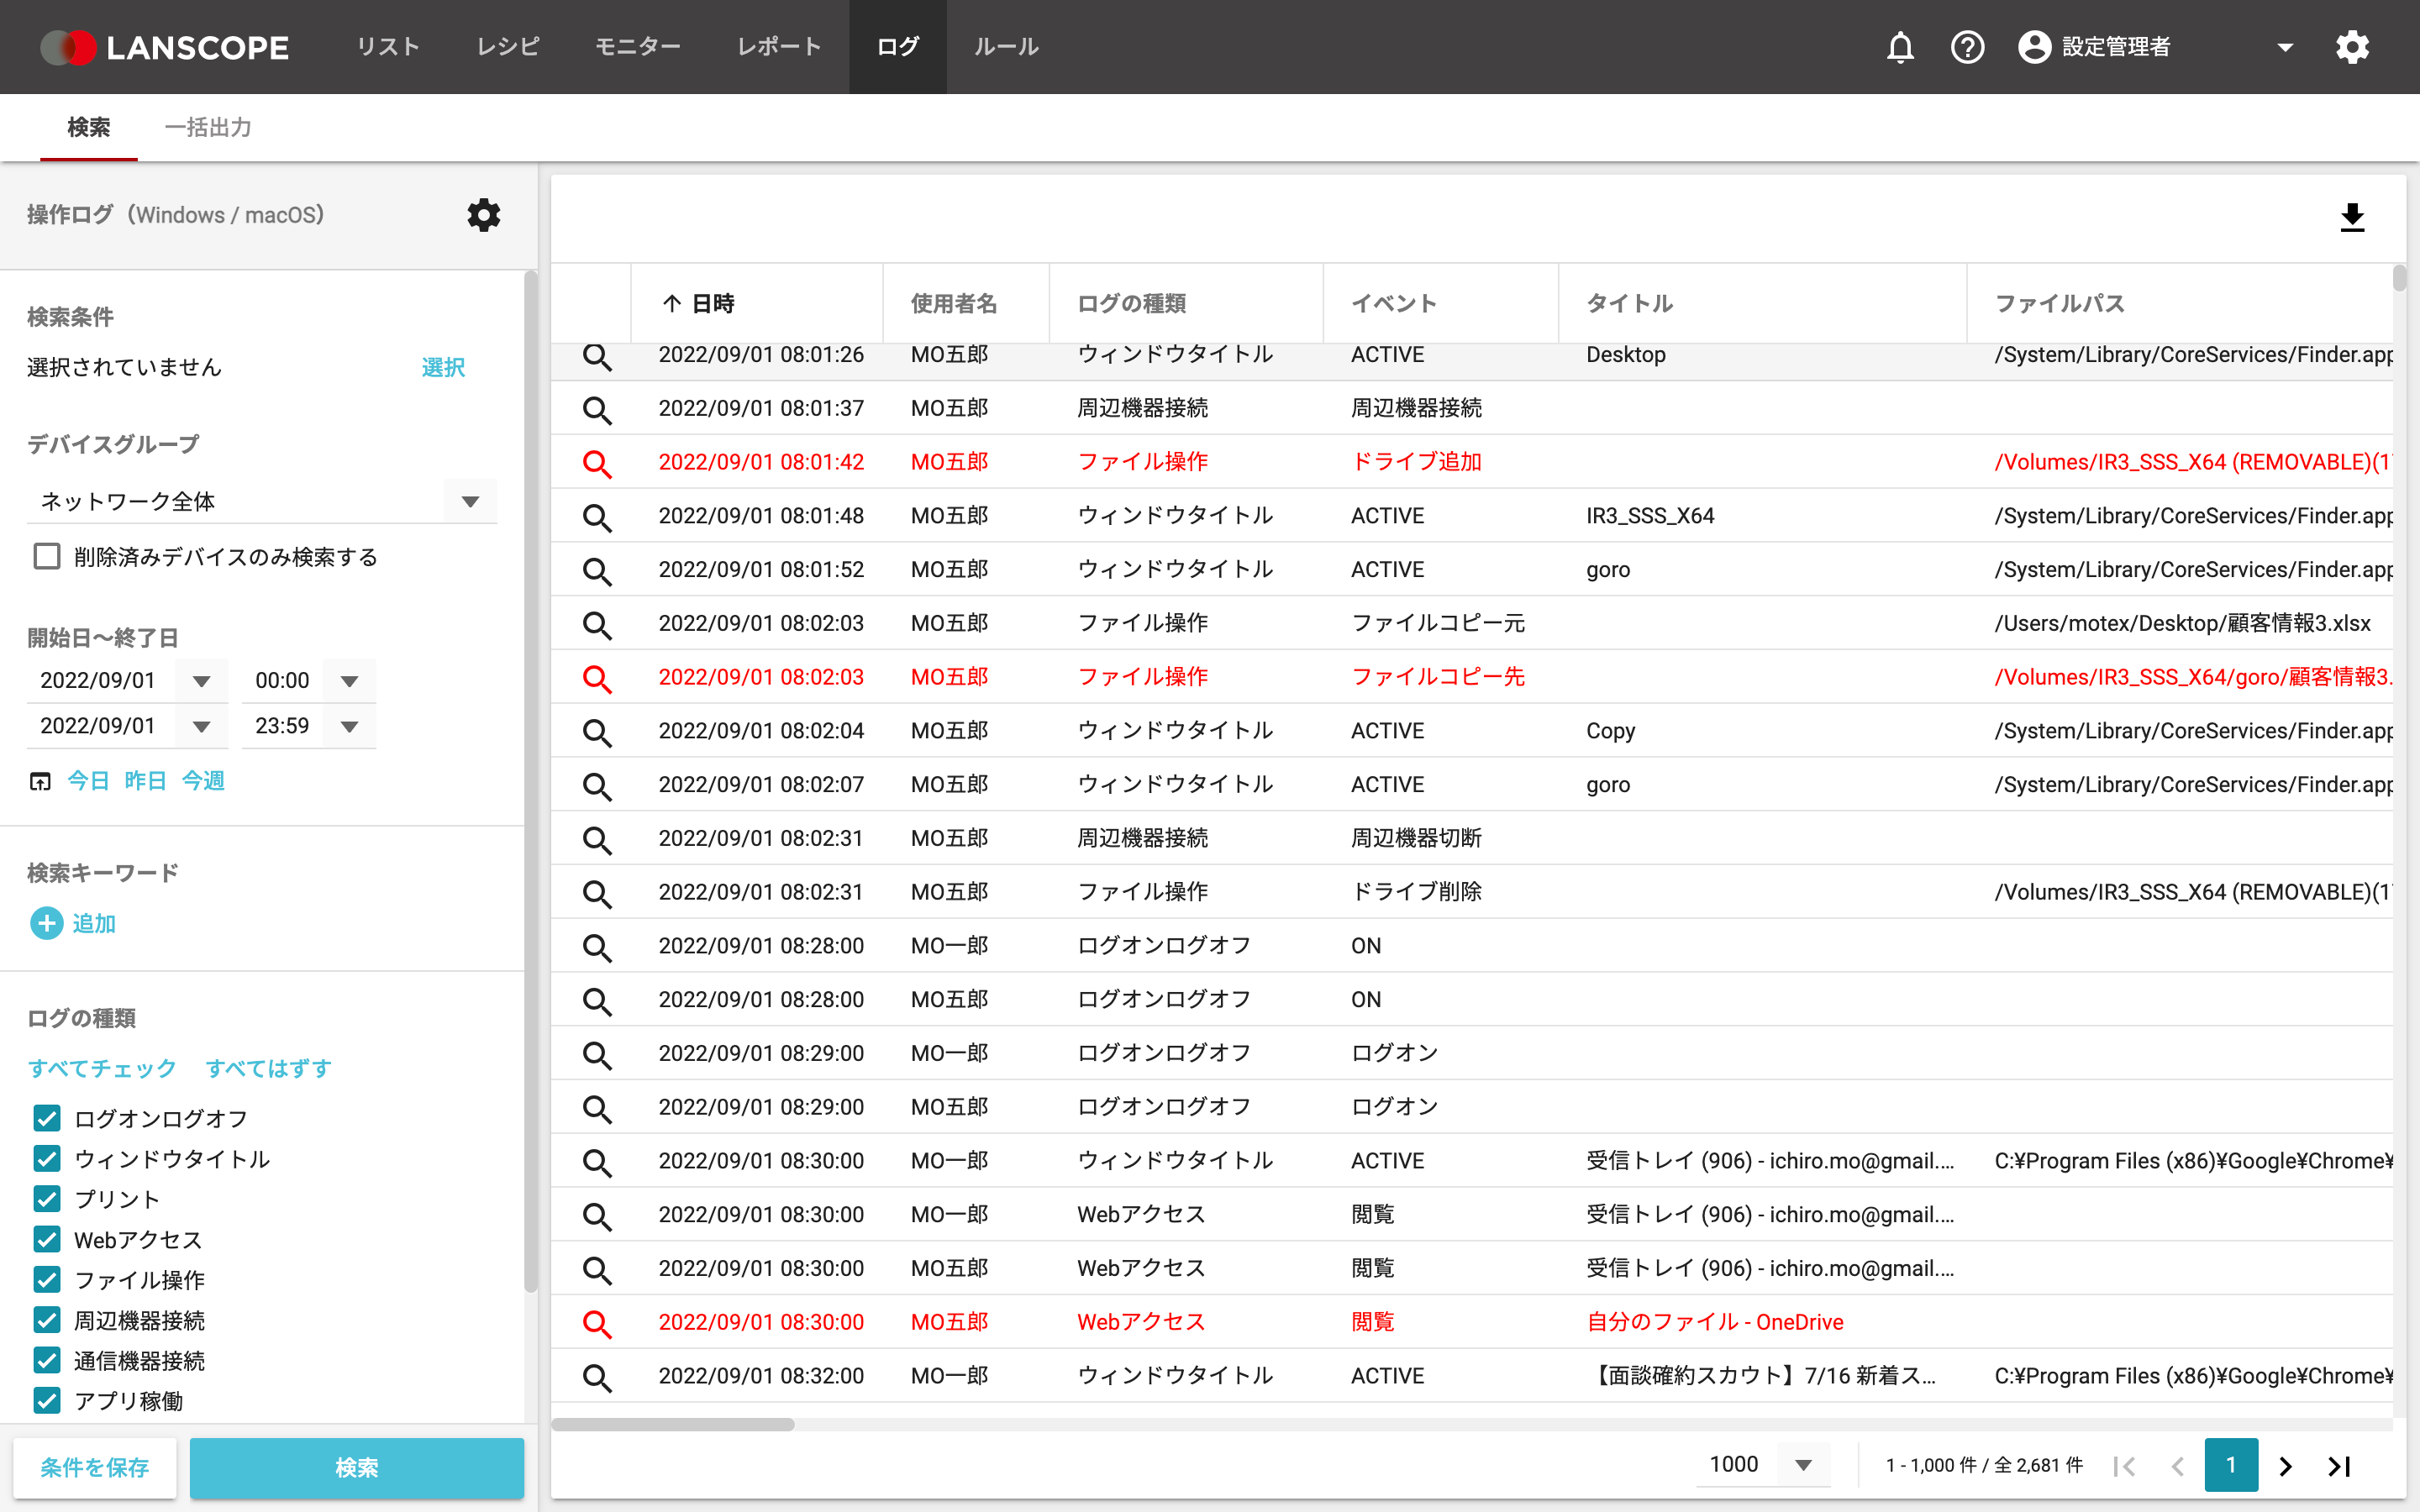2420x1512 pixels.
Task: Open the 1000 rows-per-page dropdown
Action: (x=1803, y=1465)
